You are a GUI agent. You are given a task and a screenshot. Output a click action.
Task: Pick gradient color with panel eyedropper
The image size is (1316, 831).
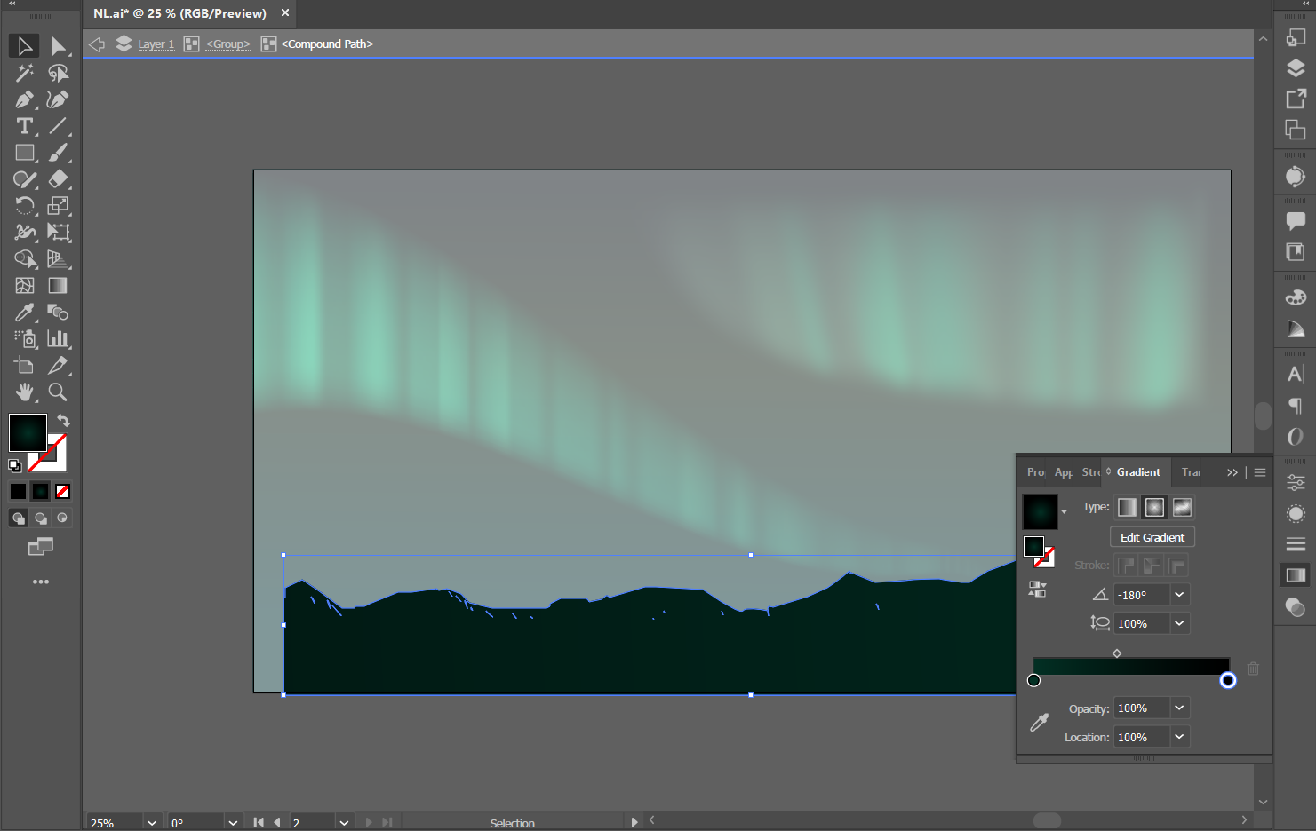click(x=1039, y=723)
